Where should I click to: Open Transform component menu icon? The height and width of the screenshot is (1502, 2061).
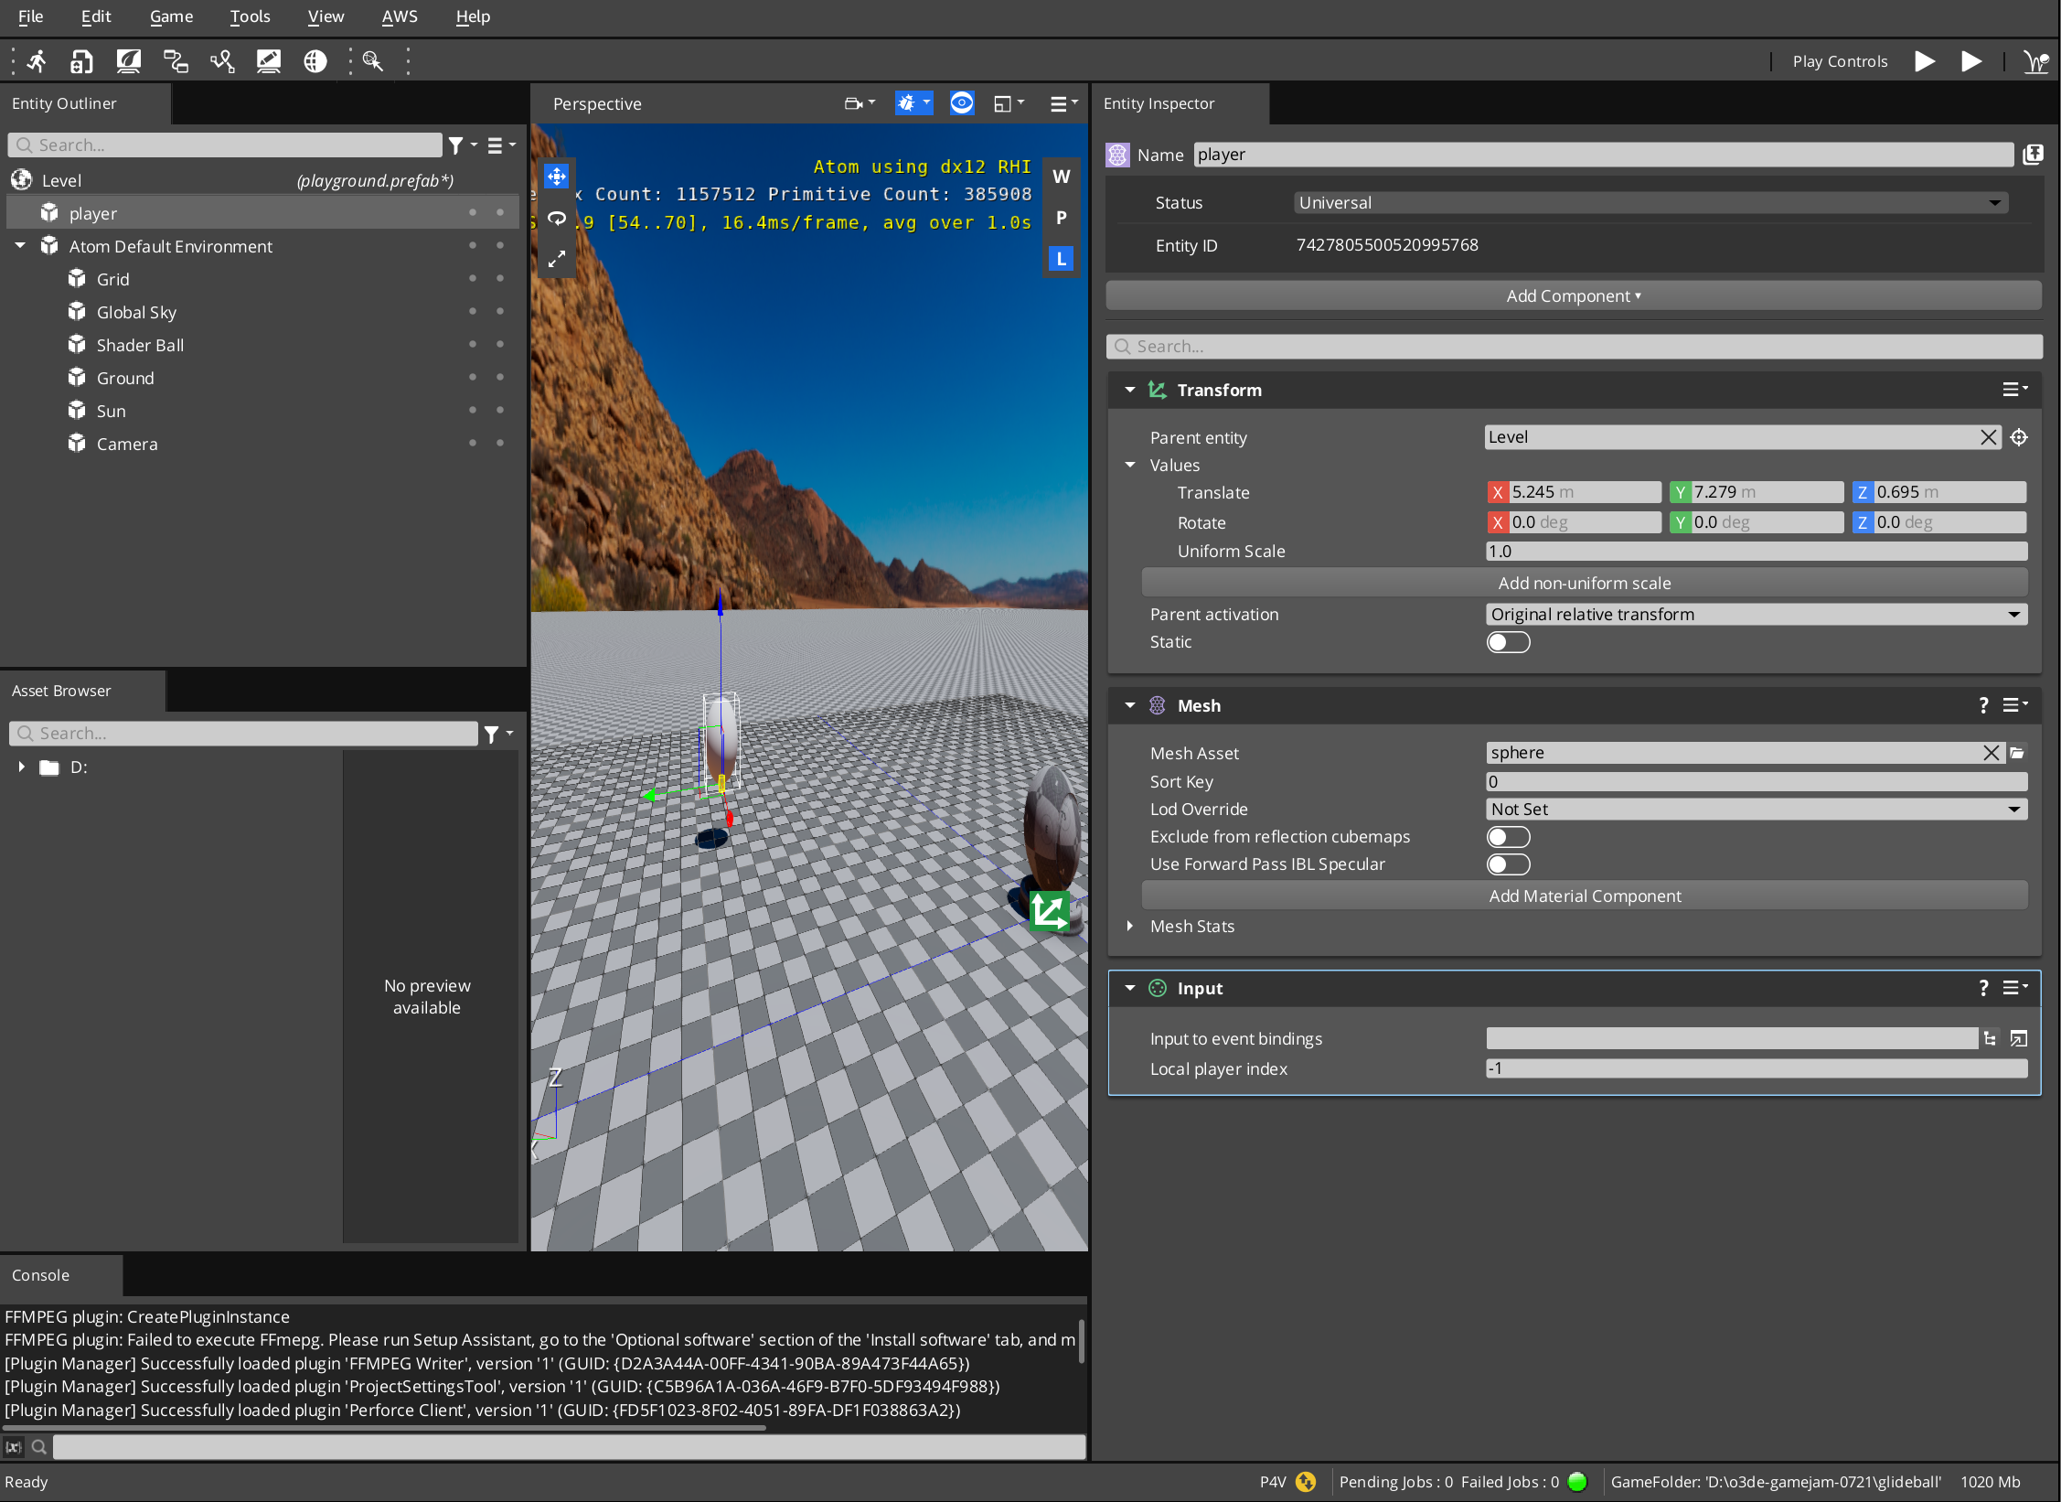[x=2014, y=390]
